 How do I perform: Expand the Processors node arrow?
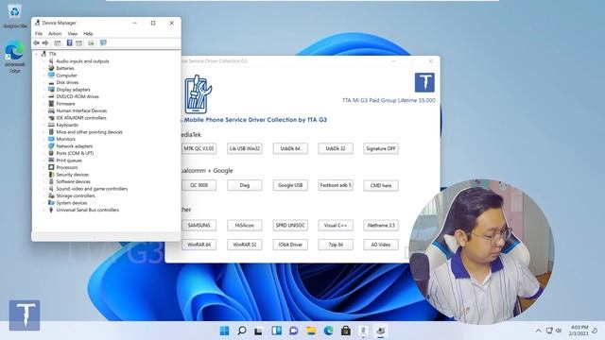[x=43, y=167]
